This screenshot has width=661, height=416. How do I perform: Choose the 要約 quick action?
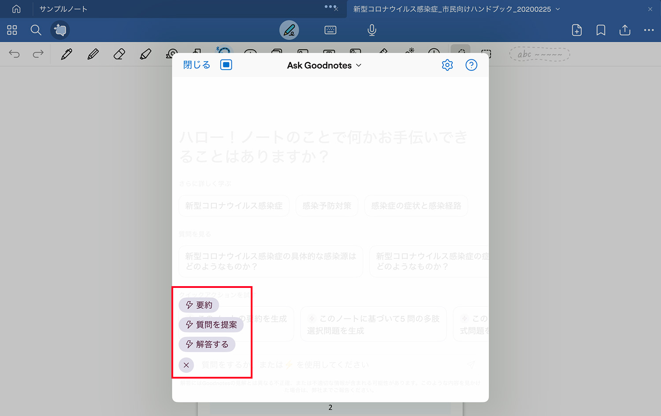pos(199,305)
